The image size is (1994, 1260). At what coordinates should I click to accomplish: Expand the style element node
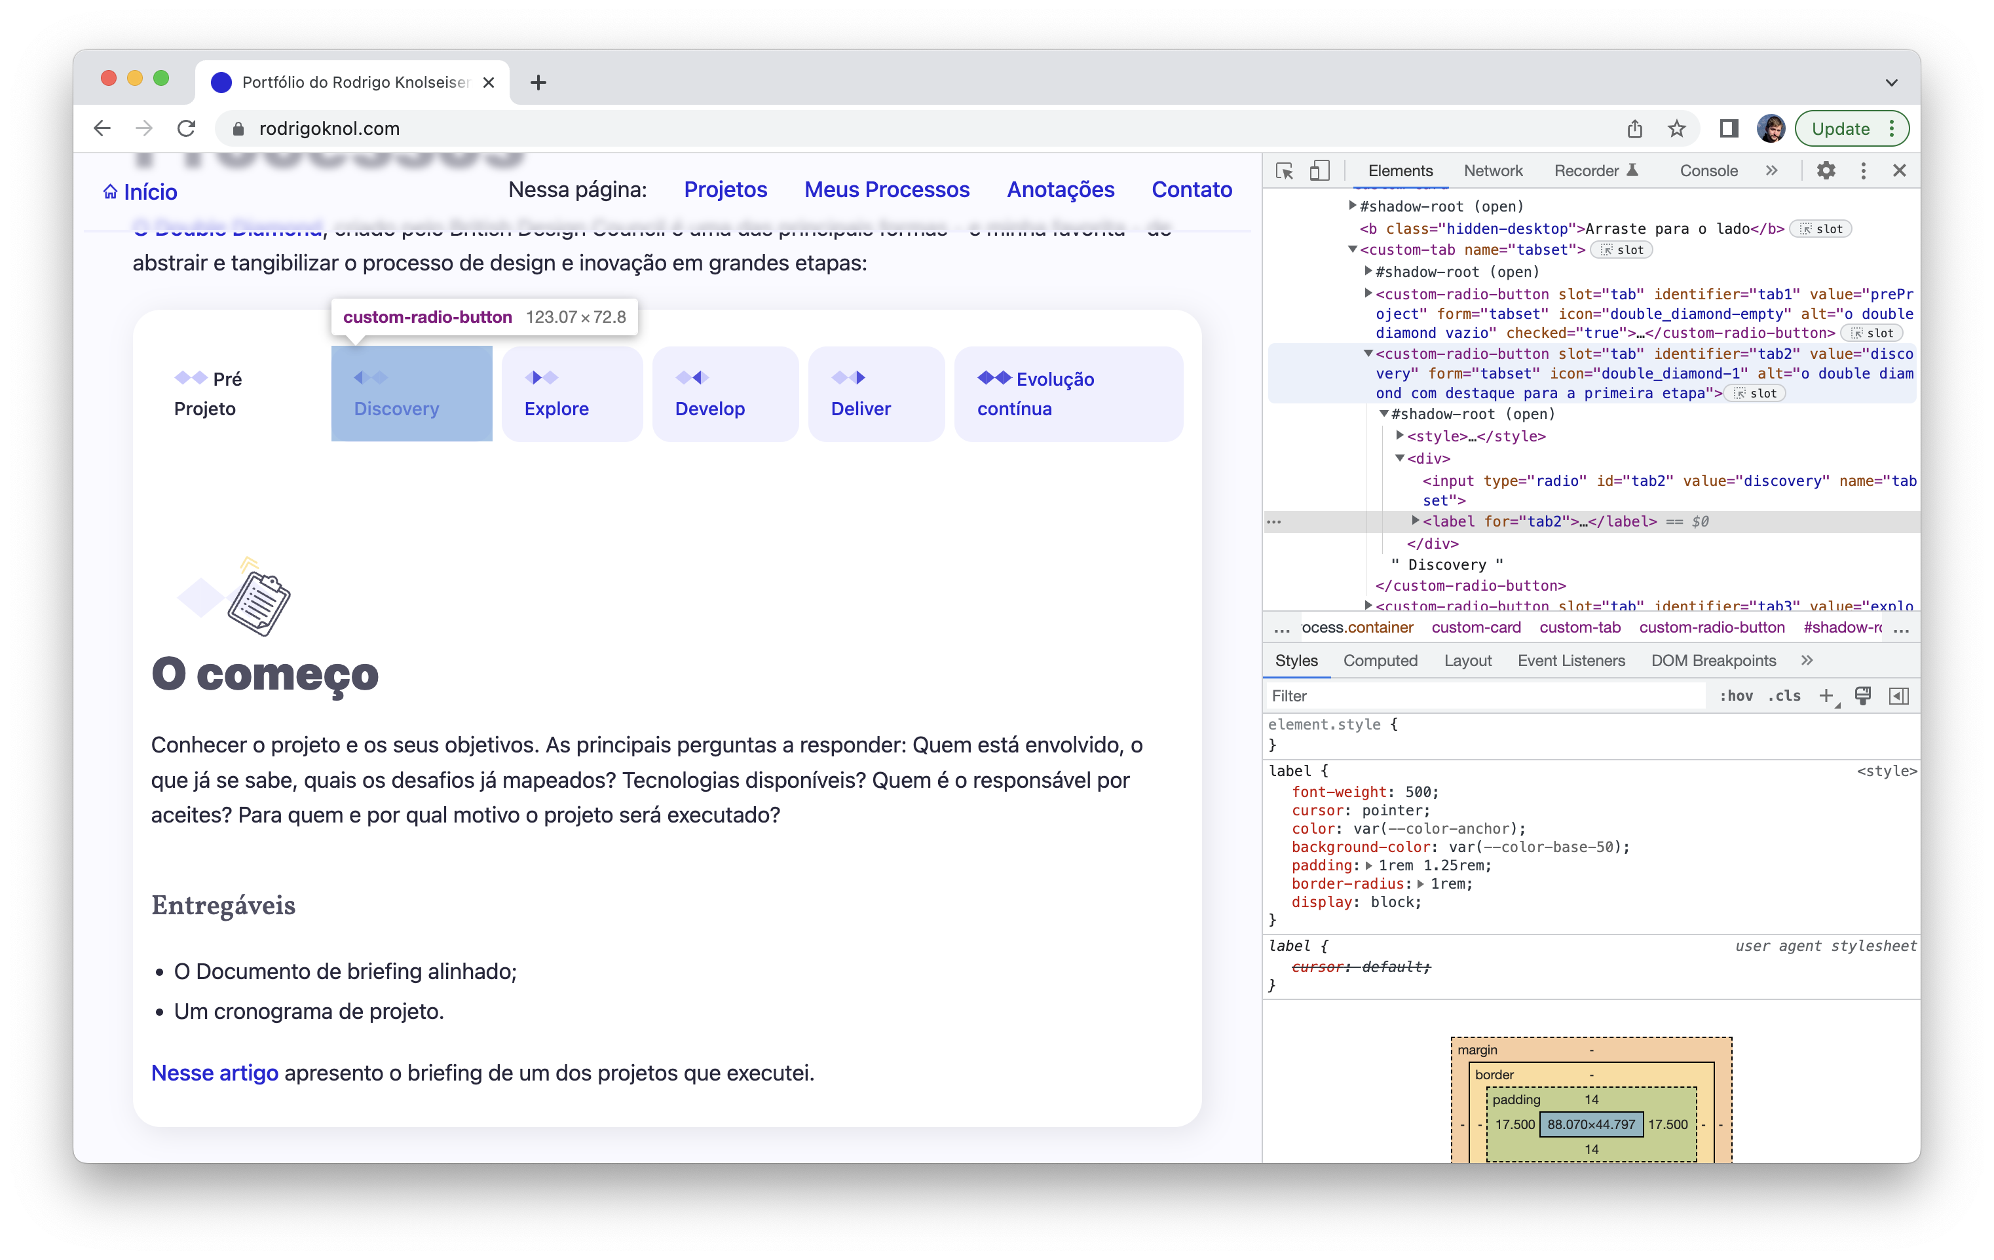pos(1401,435)
